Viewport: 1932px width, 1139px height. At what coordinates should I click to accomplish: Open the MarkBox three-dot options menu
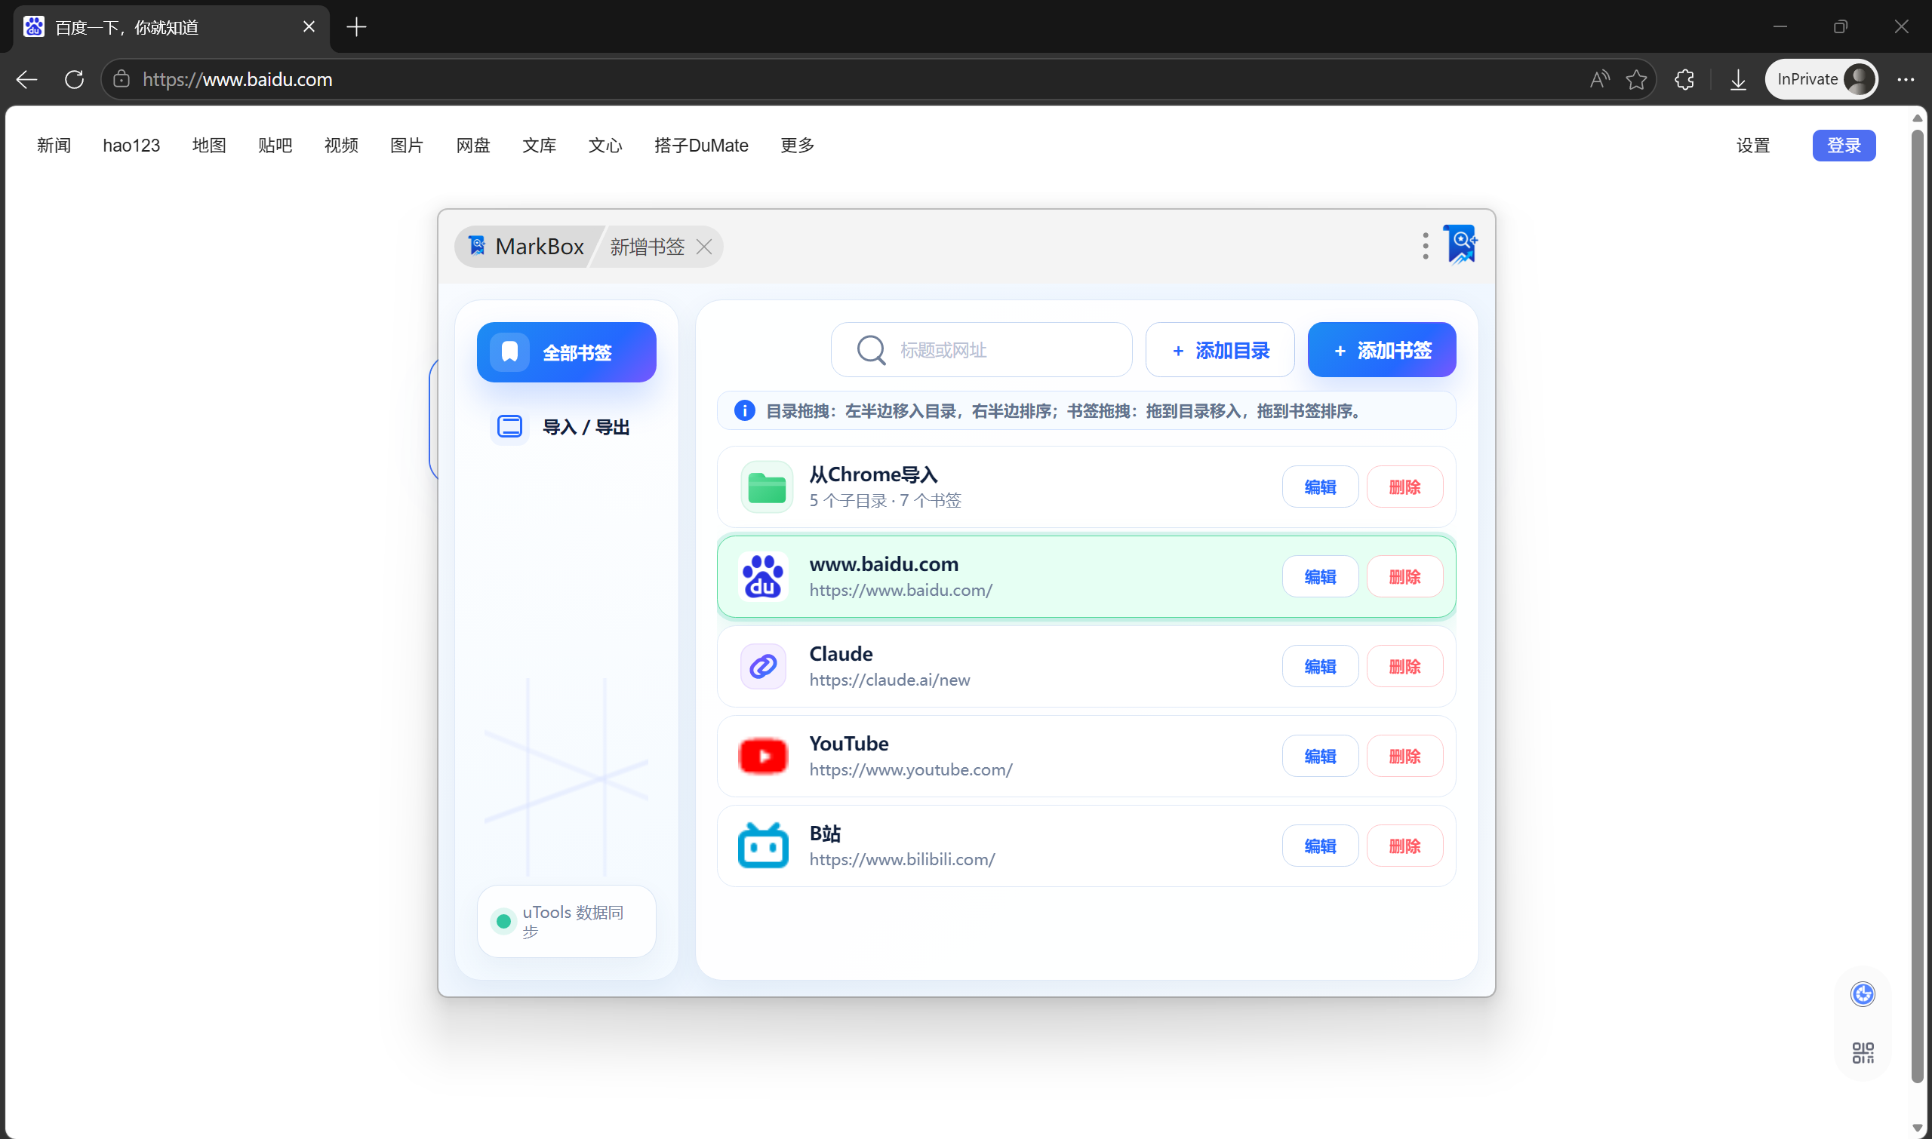click(x=1425, y=247)
